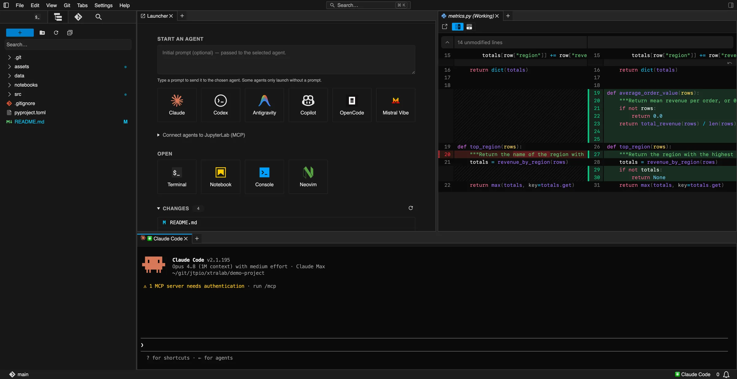Image resolution: width=737 pixels, height=379 pixels.
Task: Click the Claude Code status bar item
Action: [x=693, y=374]
